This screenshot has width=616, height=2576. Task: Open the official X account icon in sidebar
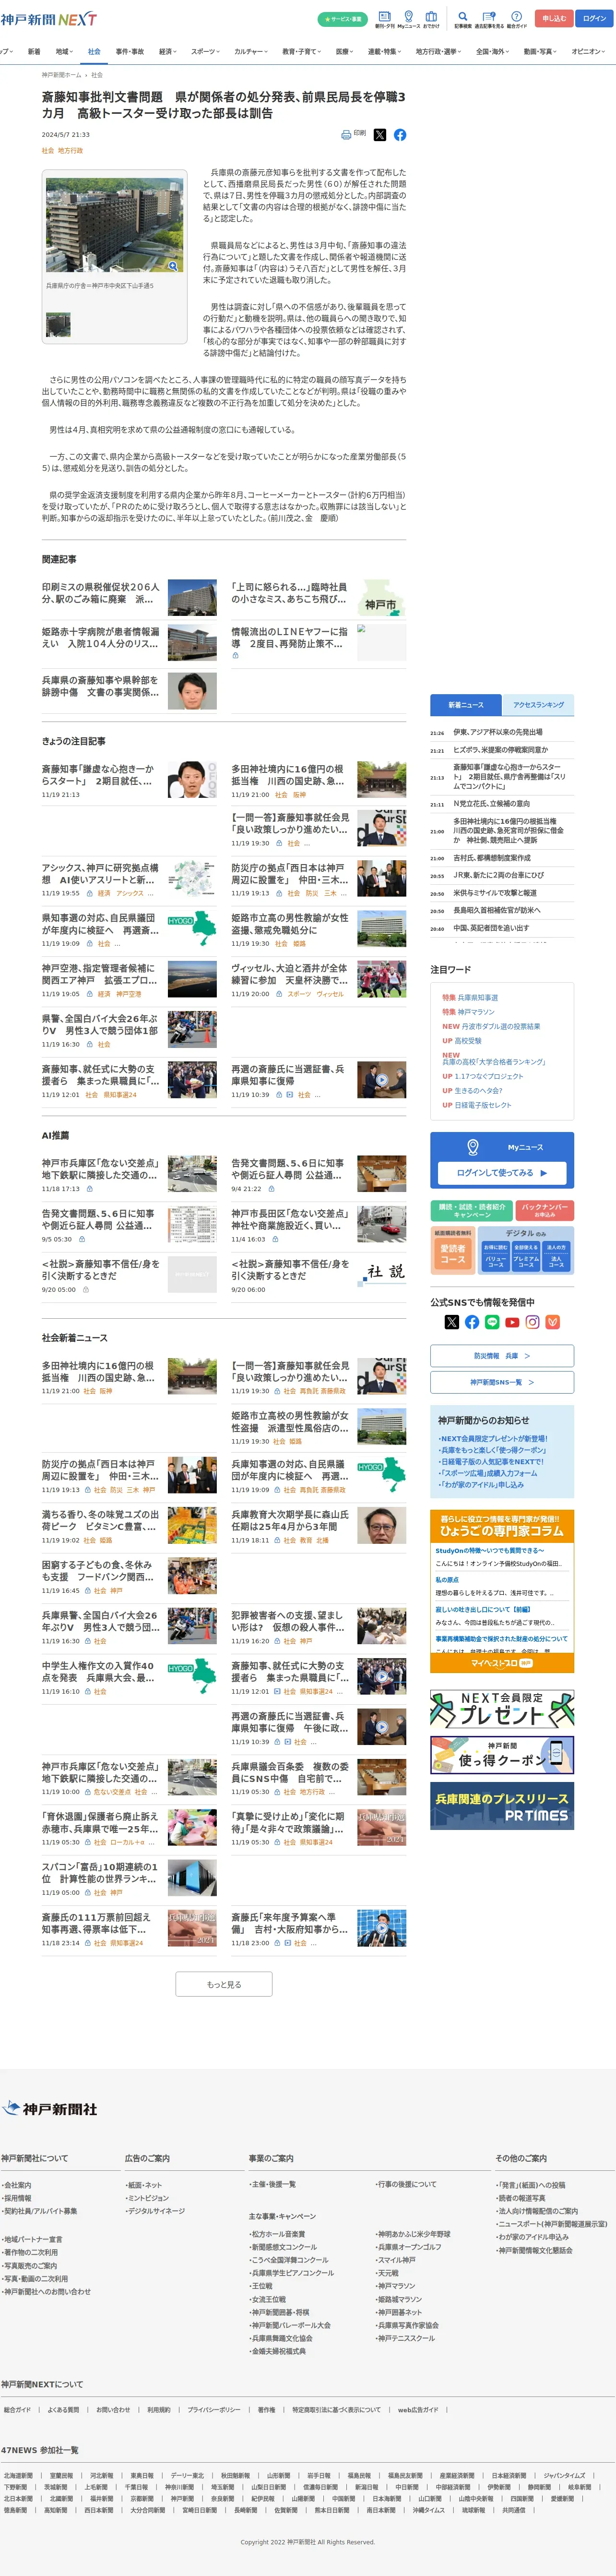point(451,1322)
